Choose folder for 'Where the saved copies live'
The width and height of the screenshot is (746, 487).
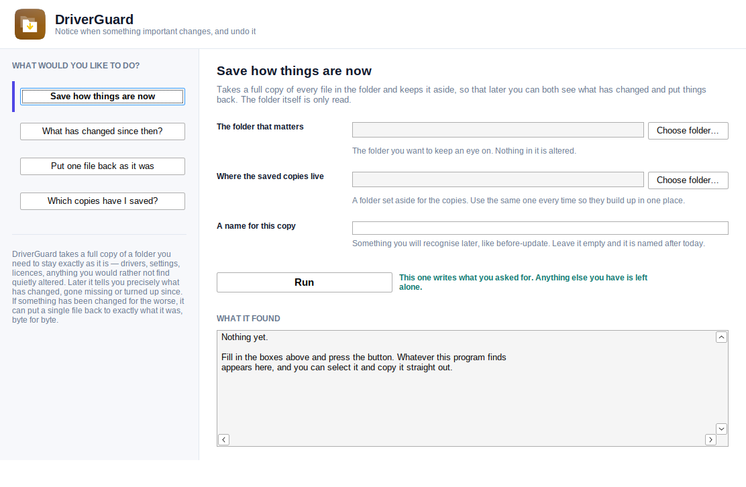[x=688, y=180]
